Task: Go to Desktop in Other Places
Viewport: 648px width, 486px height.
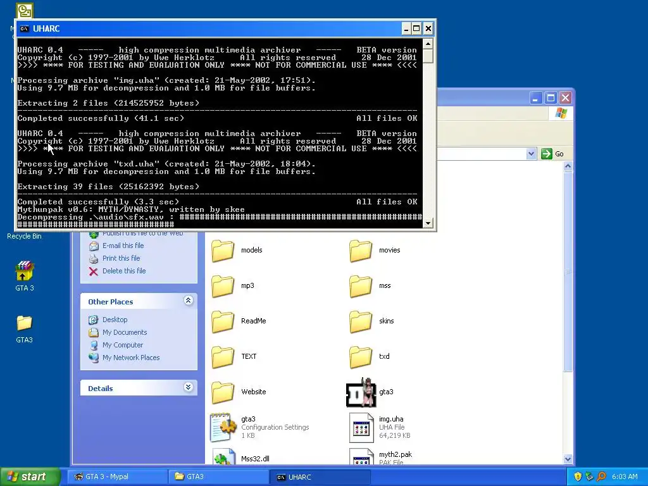Action: [115, 320]
